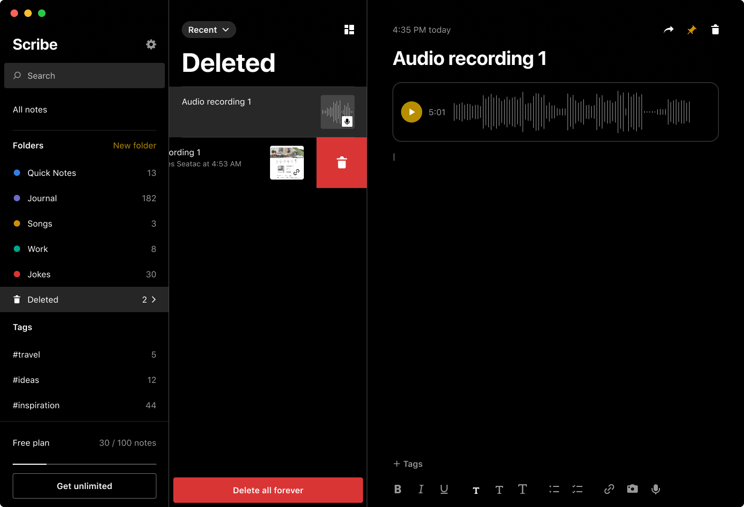Add a photo with camera icon
The height and width of the screenshot is (507, 744).
pos(633,489)
